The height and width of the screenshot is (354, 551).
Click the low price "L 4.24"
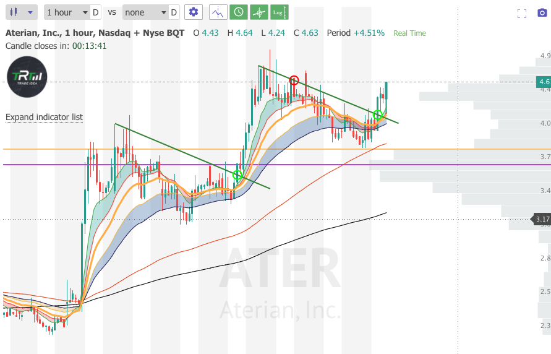click(x=273, y=33)
